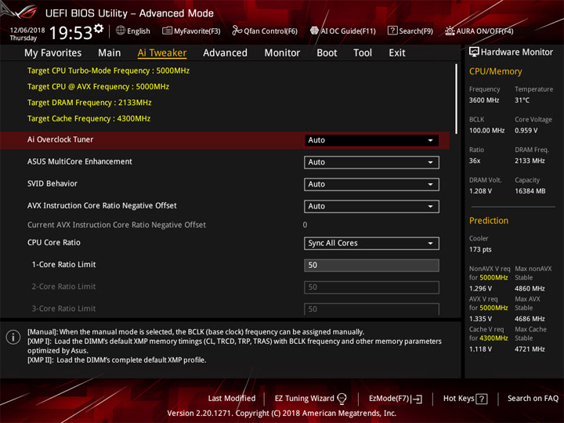The height and width of the screenshot is (423, 564).
Task: Open ASUS MultiCore Enhancement dropdown
Action: coord(371,162)
